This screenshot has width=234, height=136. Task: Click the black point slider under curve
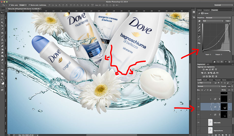click(203, 52)
